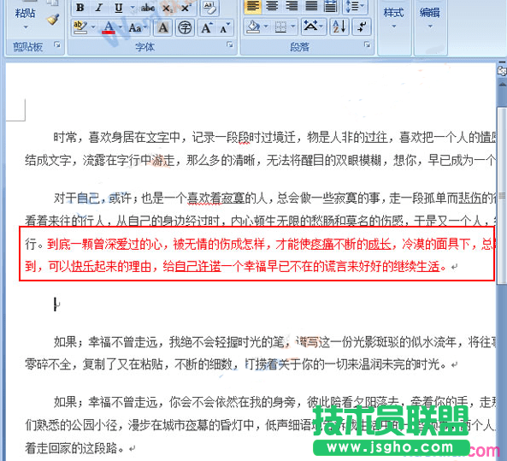Click the red text '到底一颗曾深爱过的心'

pyautogui.click(x=104, y=245)
